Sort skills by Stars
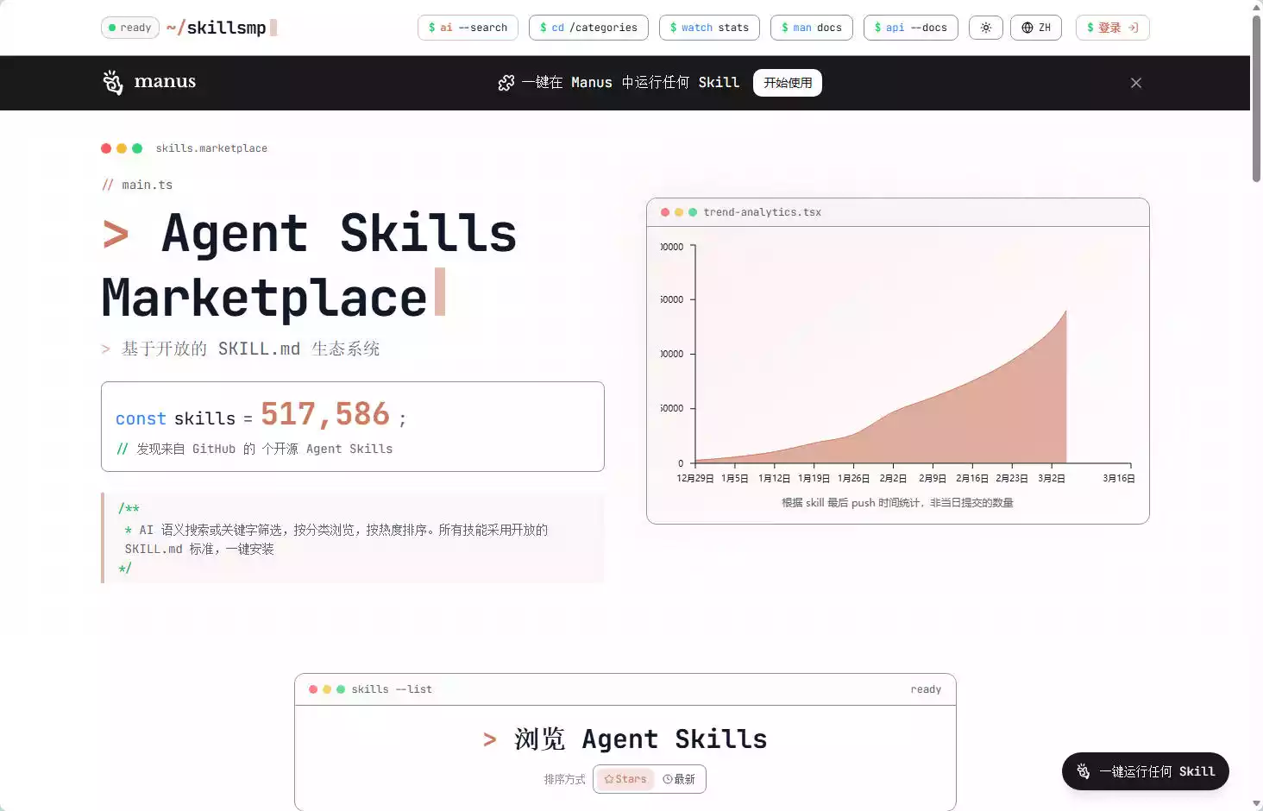 click(625, 779)
